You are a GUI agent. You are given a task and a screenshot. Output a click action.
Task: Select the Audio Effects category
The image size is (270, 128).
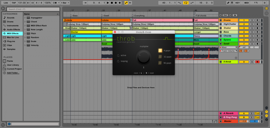click(13, 30)
